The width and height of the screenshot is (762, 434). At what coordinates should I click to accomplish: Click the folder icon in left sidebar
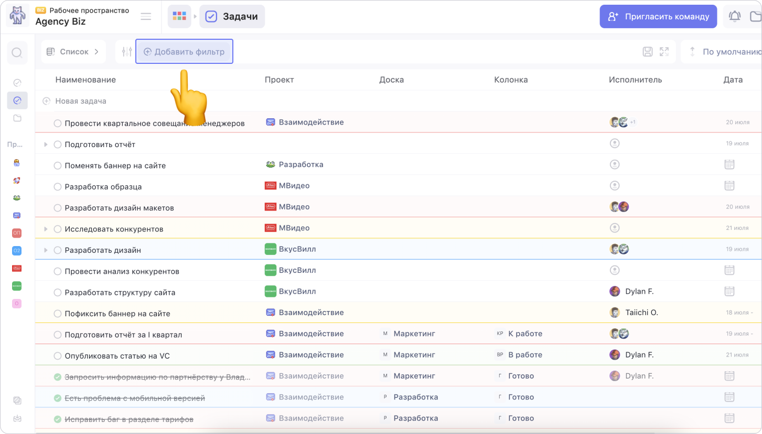tap(17, 118)
